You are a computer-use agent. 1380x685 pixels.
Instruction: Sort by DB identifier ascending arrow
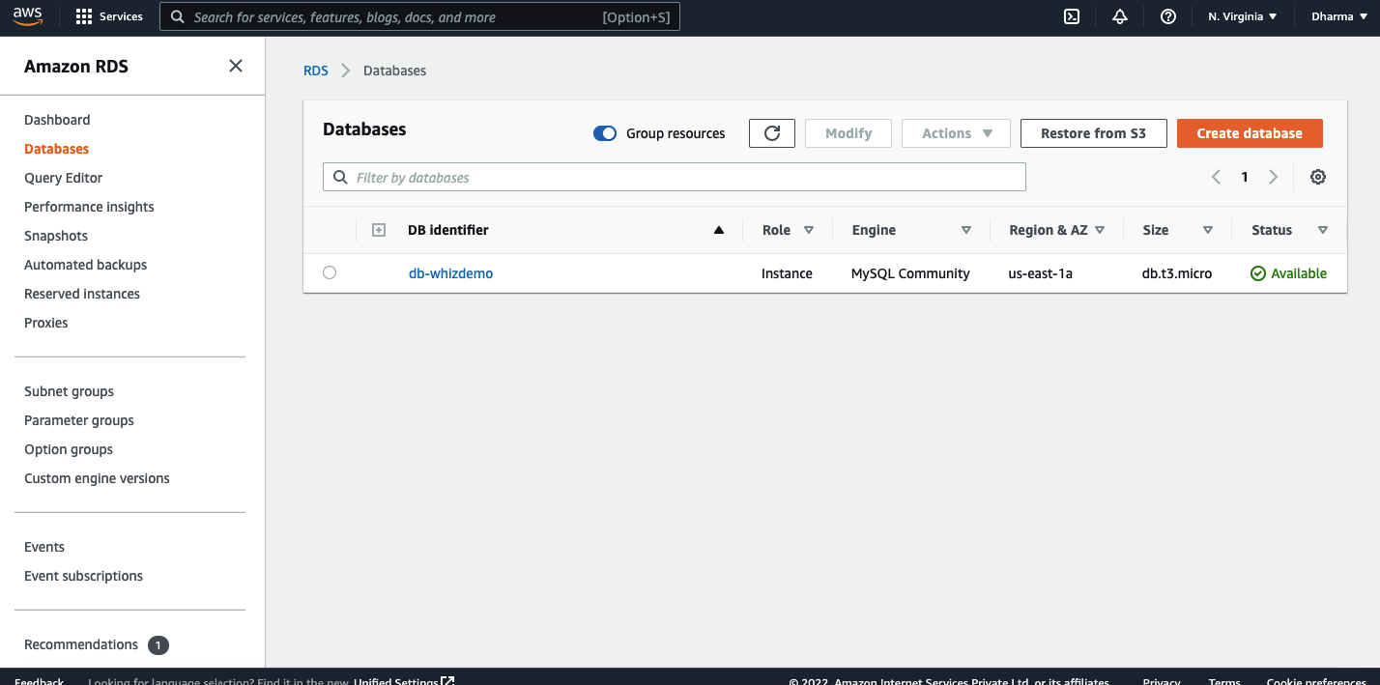pyautogui.click(x=718, y=230)
